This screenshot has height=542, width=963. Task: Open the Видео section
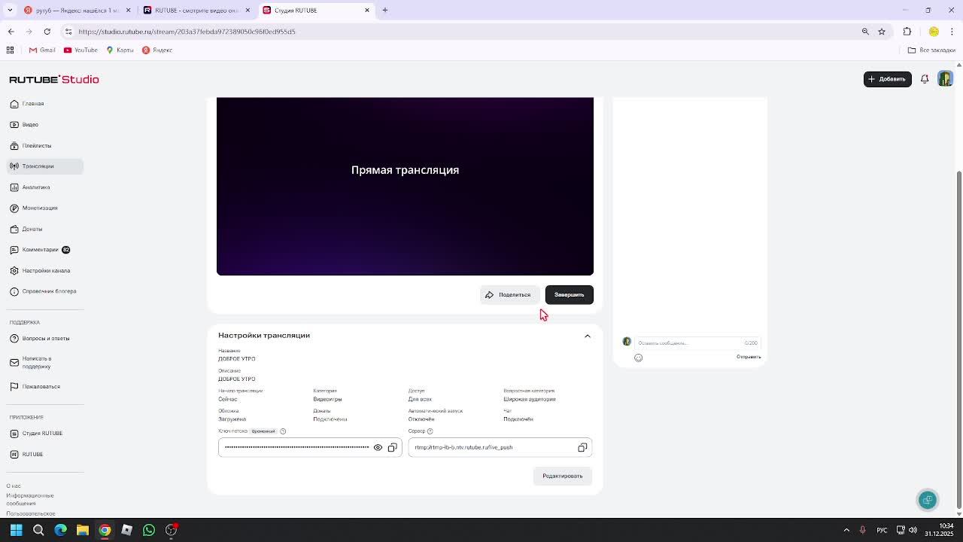[x=30, y=125]
